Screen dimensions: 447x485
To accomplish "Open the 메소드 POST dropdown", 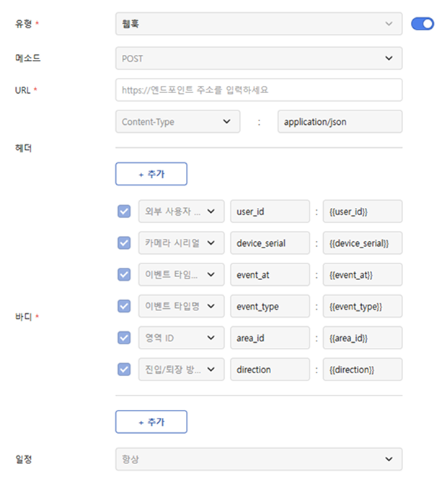I will 258,58.
